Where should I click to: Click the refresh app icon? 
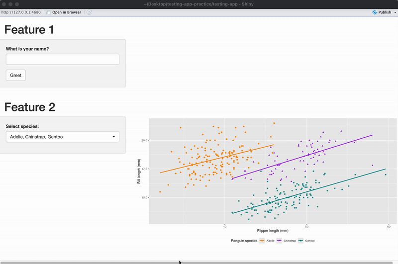pyautogui.click(x=89, y=12)
